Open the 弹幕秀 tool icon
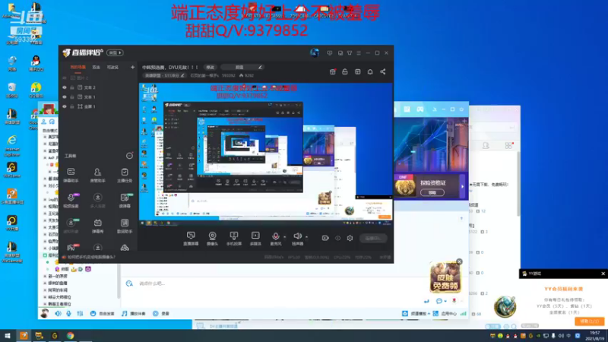This screenshot has height=342, width=608. (x=97, y=226)
